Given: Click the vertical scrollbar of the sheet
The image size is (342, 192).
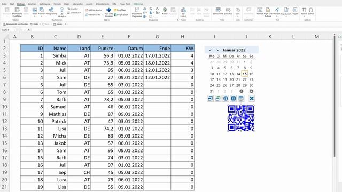Looking at the screenshot, I should coord(335,96).
